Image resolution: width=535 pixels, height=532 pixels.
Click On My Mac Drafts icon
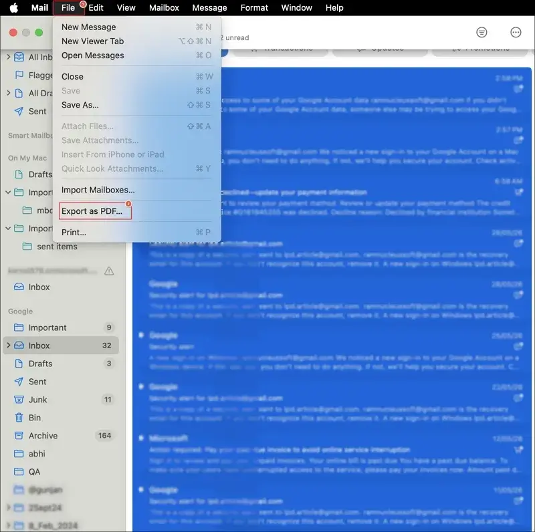click(19, 174)
